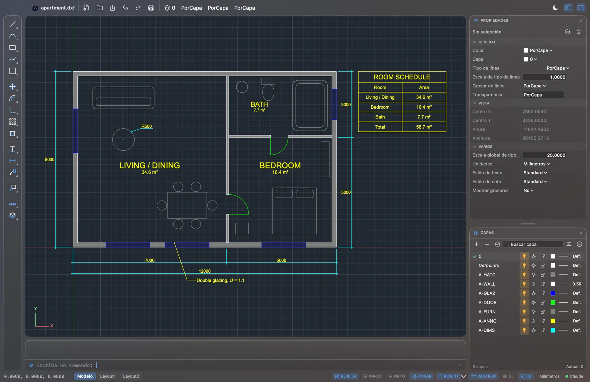Viewport: 590px width, 382px height.
Task: Select the Fillet corner tool
Action: [x=12, y=110]
